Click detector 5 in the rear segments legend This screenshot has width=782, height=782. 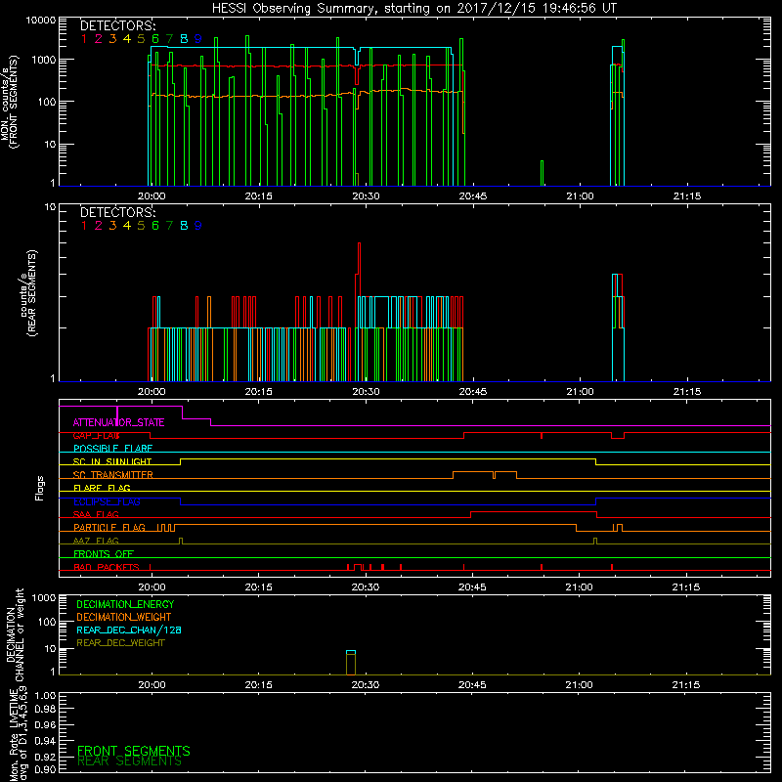pyautogui.click(x=141, y=226)
